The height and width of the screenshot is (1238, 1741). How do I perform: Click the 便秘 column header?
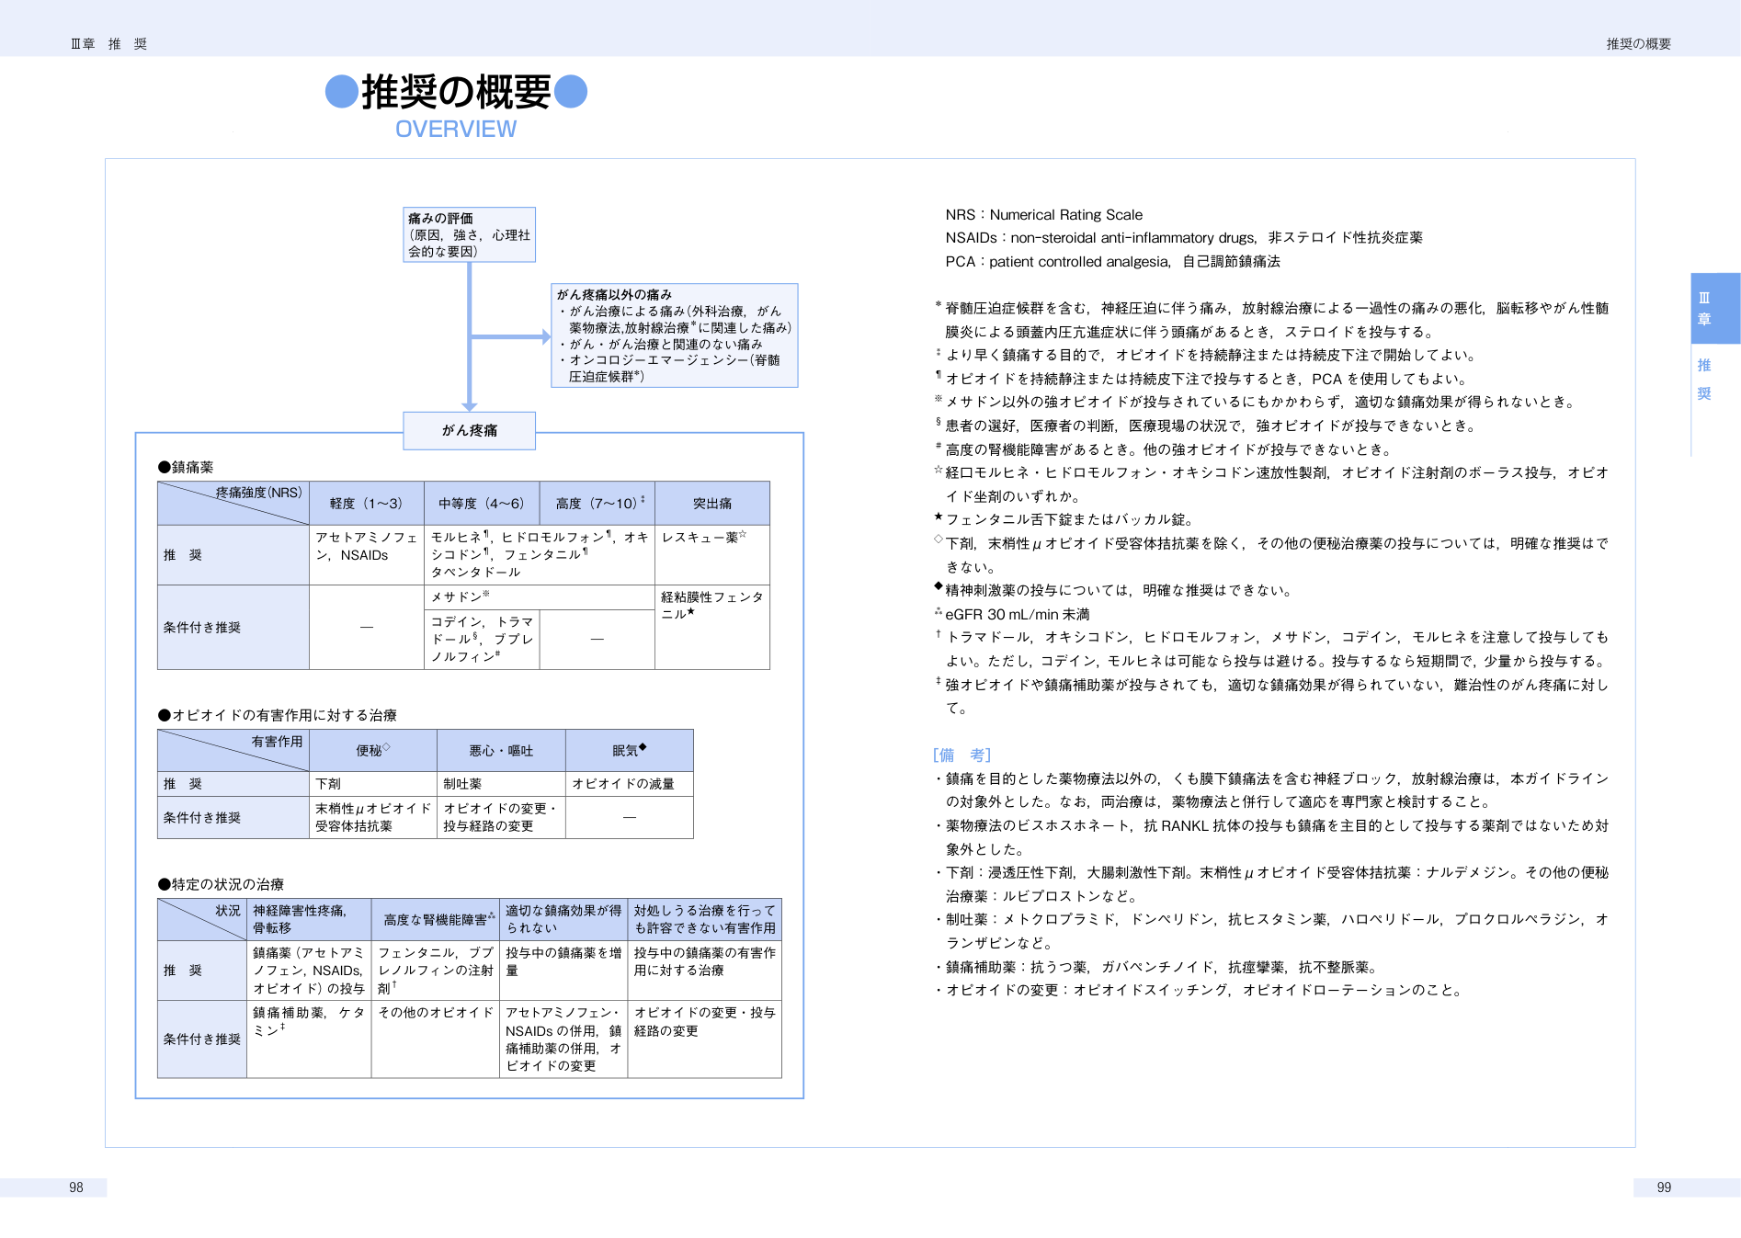point(373,751)
